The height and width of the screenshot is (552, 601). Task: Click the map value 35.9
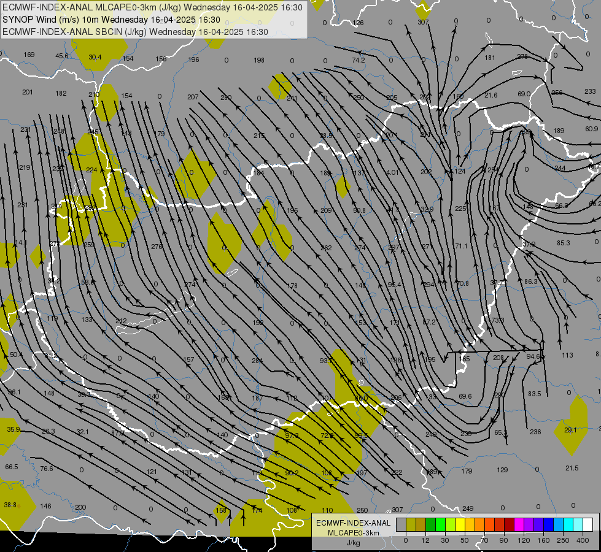tap(14, 429)
